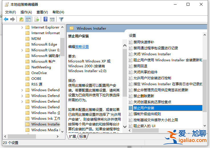Click the policy icon beside 关闭共享的组件
The image size is (210, 148).
point(130,72)
